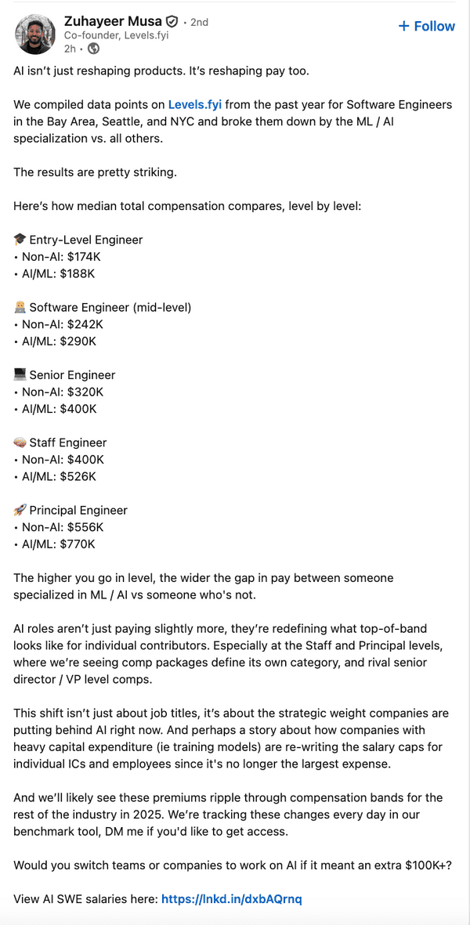Click the laptop emoji by Senior Engineer
Screen dimensions: 470x925
click(20, 375)
